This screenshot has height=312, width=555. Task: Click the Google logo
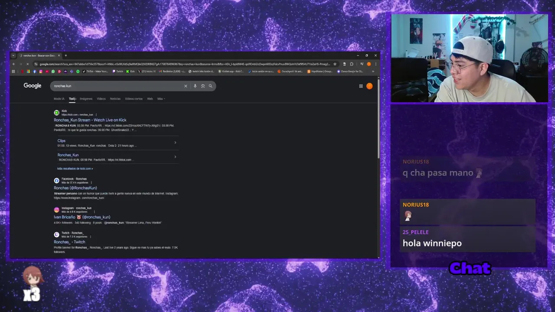[x=33, y=86]
